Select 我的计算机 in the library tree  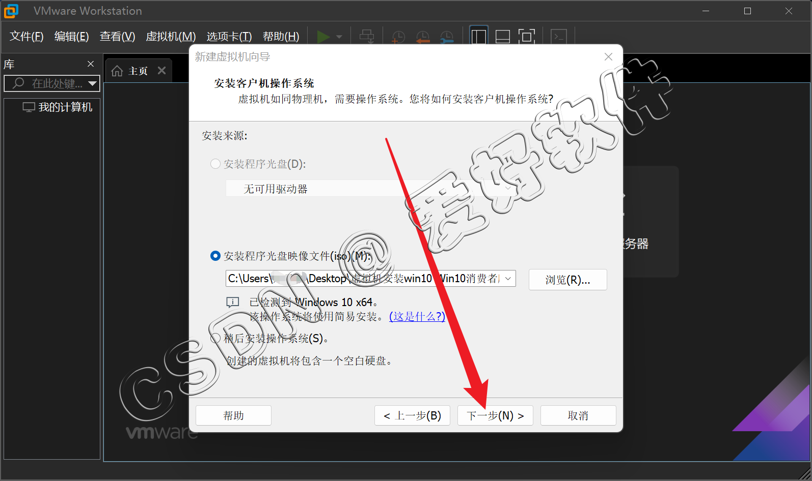click(58, 107)
